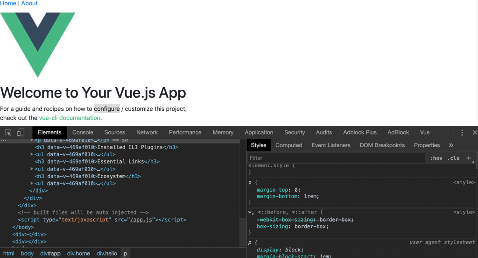The height and width of the screenshot is (258, 478).
Task: Switch to the AdBlock tab
Action: tap(398, 133)
